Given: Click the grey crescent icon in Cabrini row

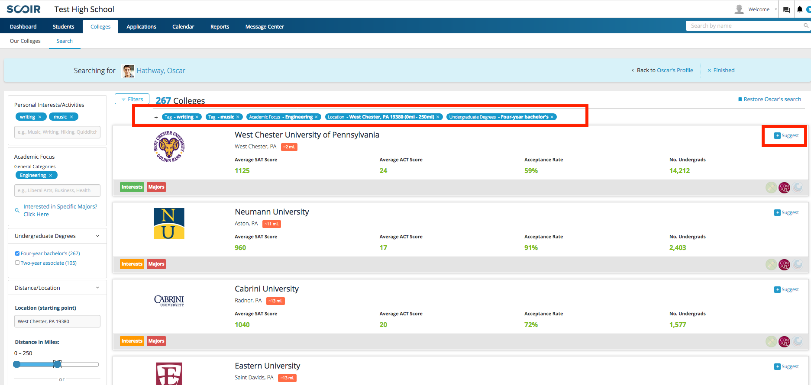Looking at the screenshot, I should 798,341.
